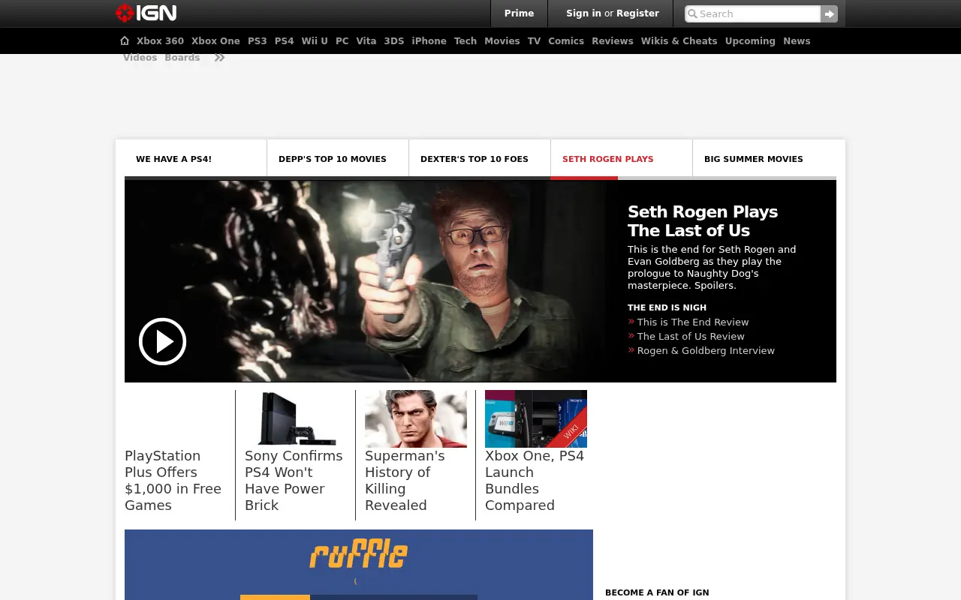961x600 pixels.
Task: Open Wikis & Cheats section
Action: click(x=679, y=41)
